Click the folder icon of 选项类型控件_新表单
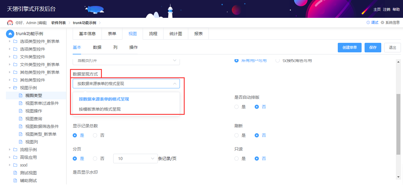The image size is (403, 185). point(15,41)
